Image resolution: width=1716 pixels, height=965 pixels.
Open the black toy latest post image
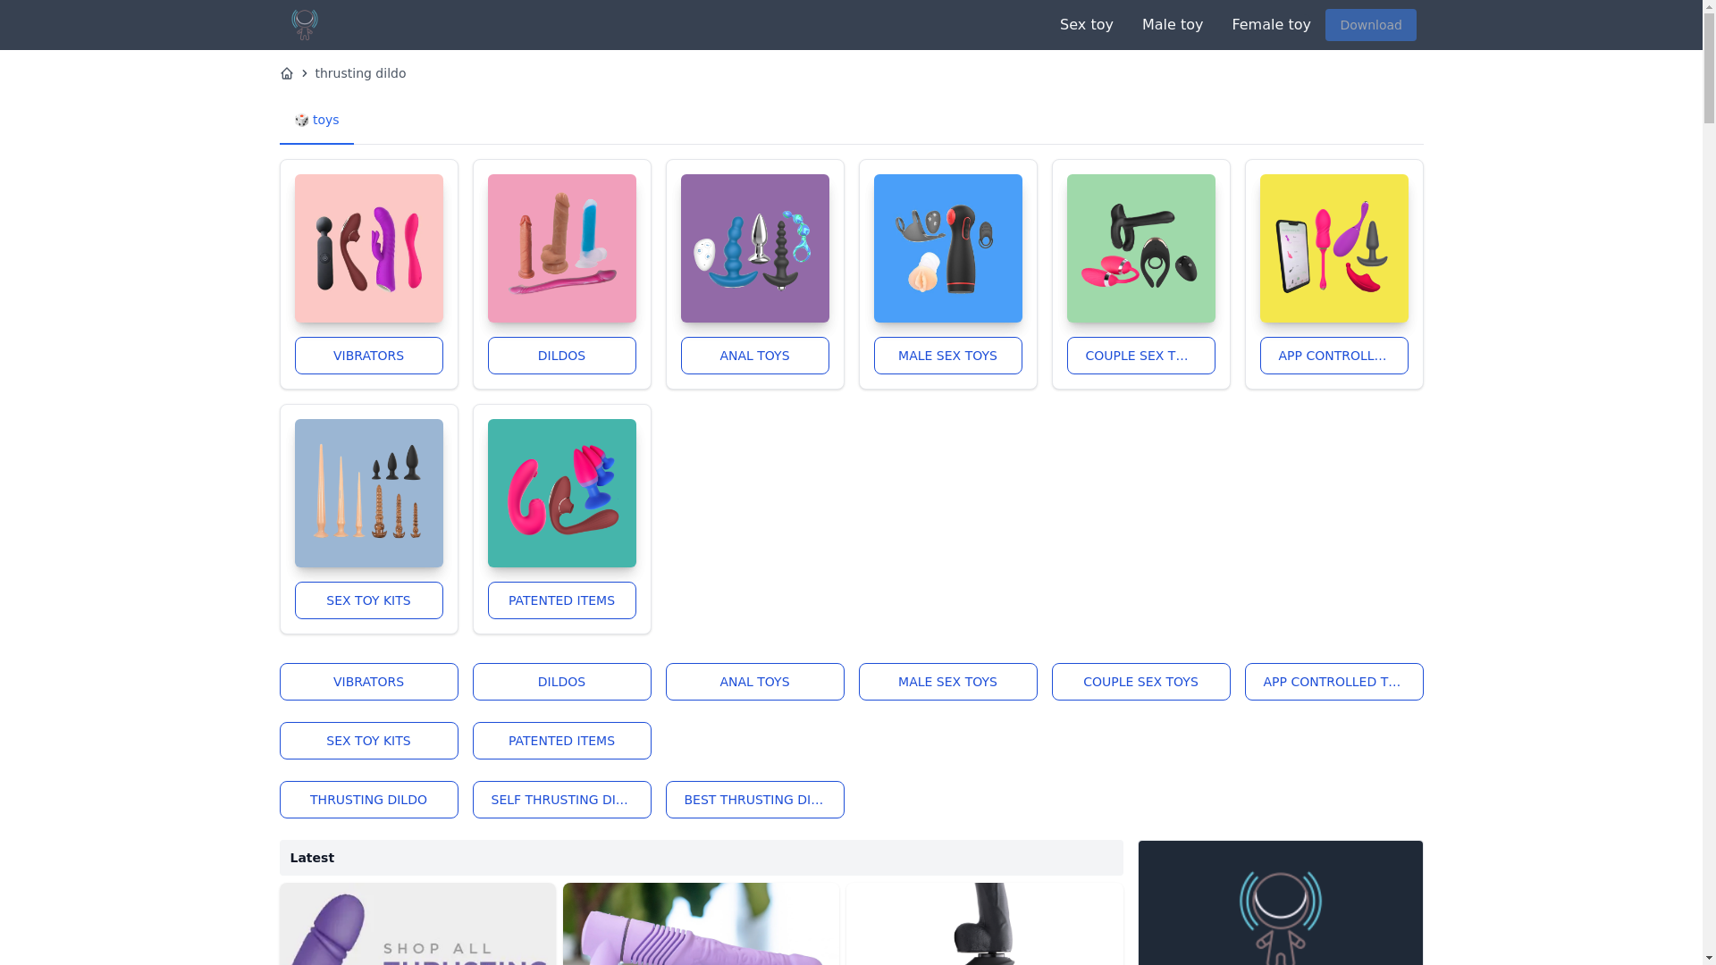coord(984,924)
